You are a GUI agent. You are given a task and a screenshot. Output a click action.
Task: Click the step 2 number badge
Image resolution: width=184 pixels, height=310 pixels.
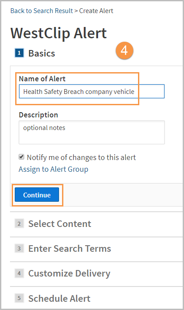19,223
